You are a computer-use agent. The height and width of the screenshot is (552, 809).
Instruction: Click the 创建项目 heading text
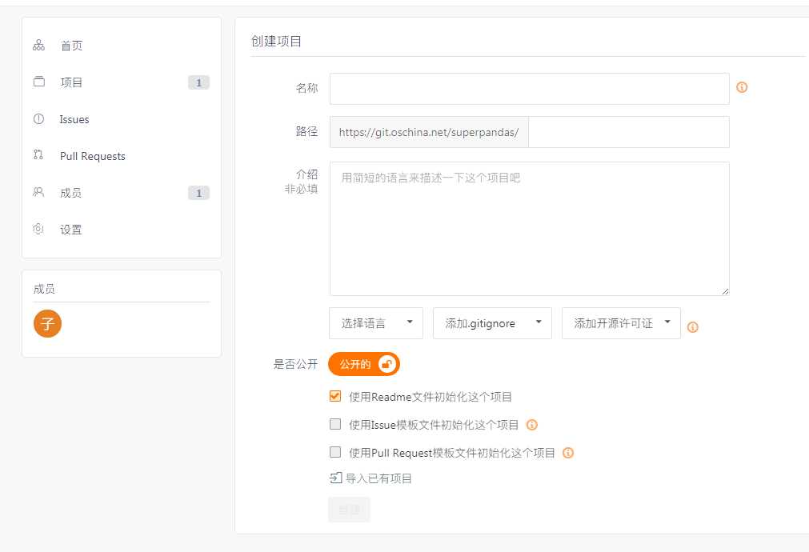(276, 42)
